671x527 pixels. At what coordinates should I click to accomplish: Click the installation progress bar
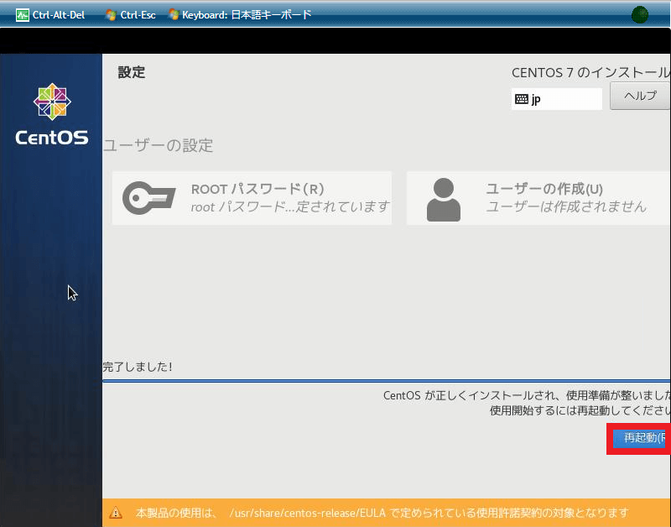pyautogui.click(x=387, y=380)
